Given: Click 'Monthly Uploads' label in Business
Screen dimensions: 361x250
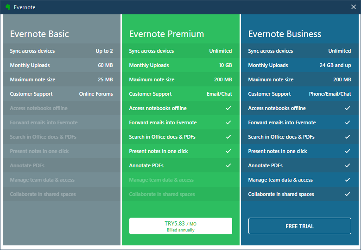Looking at the screenshot, I should pos(268,65).
